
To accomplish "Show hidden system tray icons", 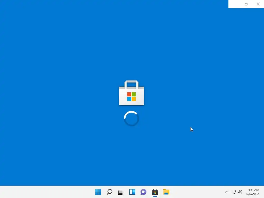I will (x=227, y=192).
